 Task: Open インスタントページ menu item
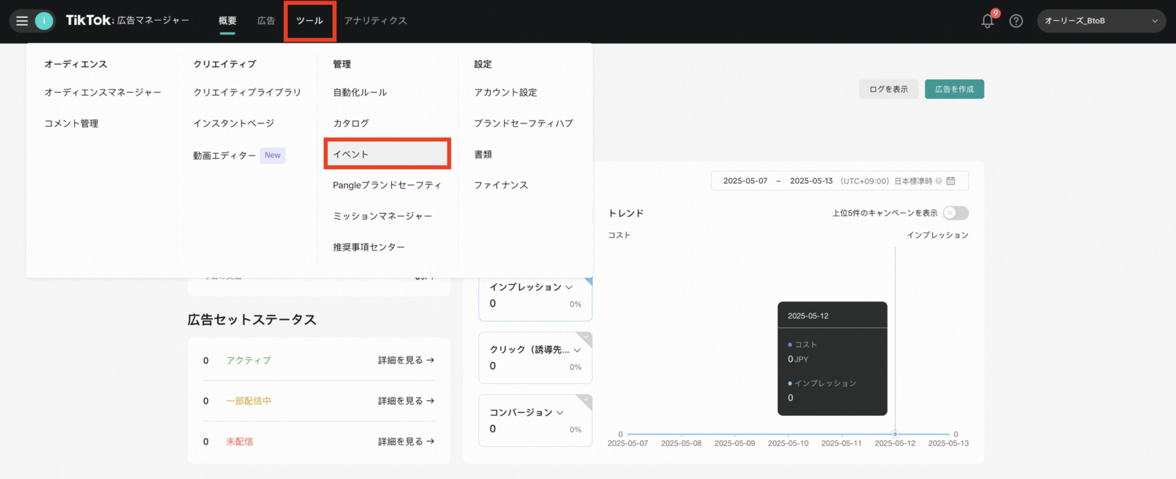click(x=234, y=124)
